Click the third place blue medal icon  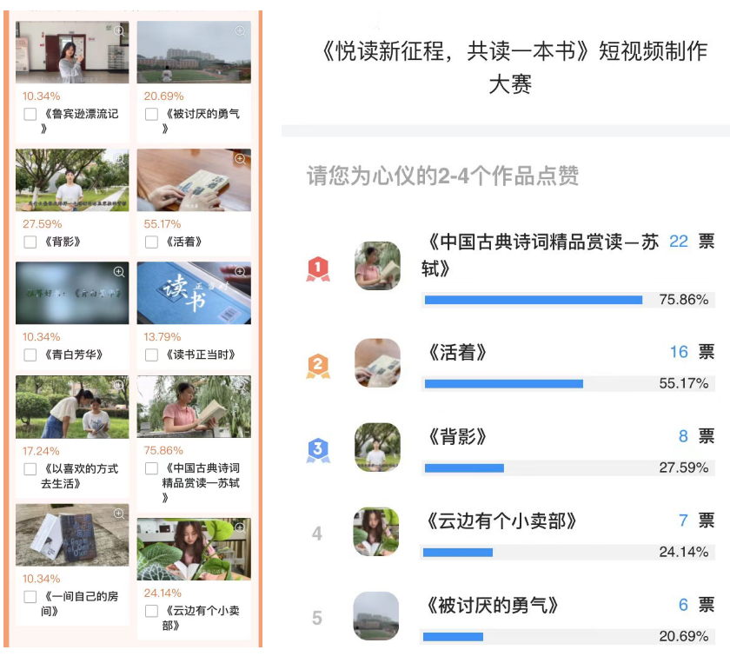click(318, 449)
